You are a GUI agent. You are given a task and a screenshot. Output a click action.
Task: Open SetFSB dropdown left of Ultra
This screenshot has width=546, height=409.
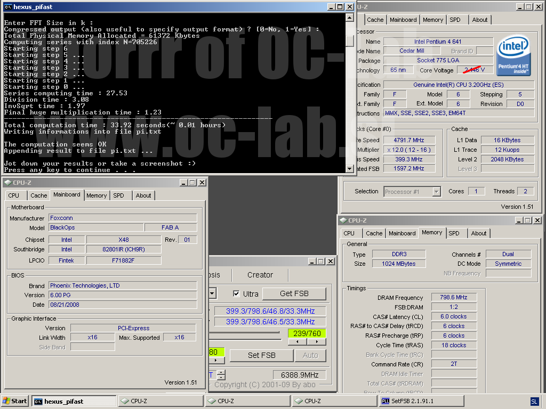click(x=212, y=293)
